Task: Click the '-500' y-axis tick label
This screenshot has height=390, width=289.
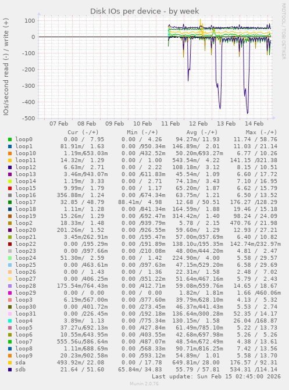Action: [x=28, y=119]
